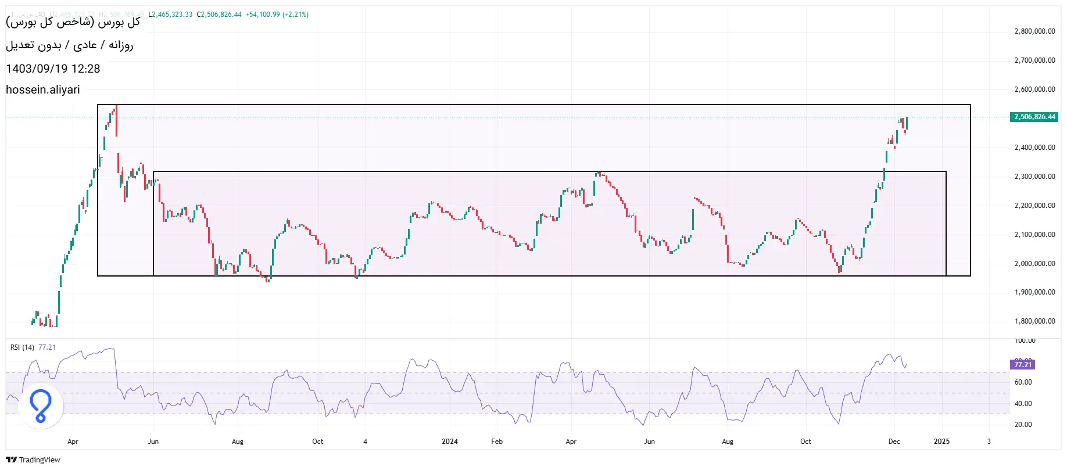Click the author name hossein.aliyari
The image size is (1067, 470).
tap(43, 89)
